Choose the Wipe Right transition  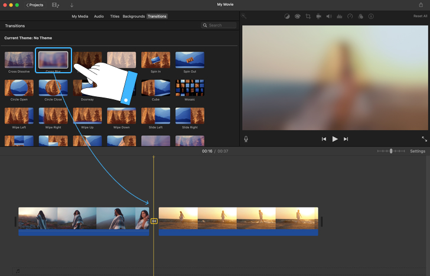tap(53, 116)
